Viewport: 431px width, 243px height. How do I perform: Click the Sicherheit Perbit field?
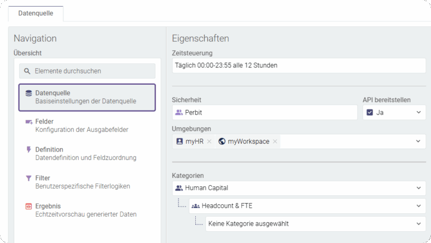tap(265, 112)
